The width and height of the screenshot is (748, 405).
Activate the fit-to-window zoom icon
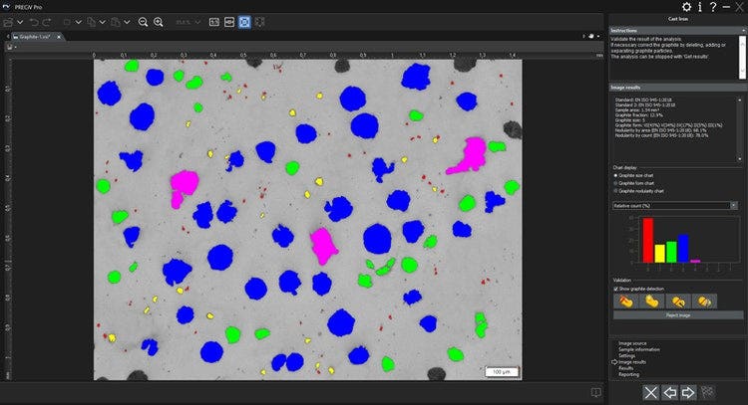tap(244, 21)
